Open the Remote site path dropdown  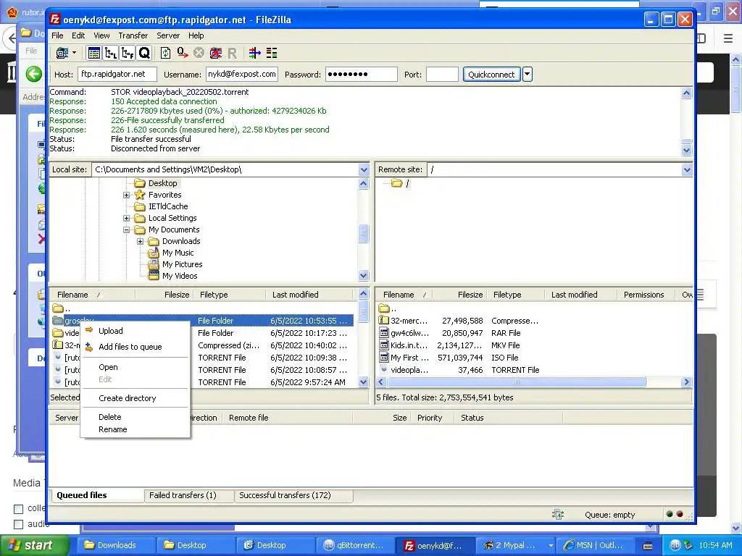pyautogui.click(x=687, y=169)
